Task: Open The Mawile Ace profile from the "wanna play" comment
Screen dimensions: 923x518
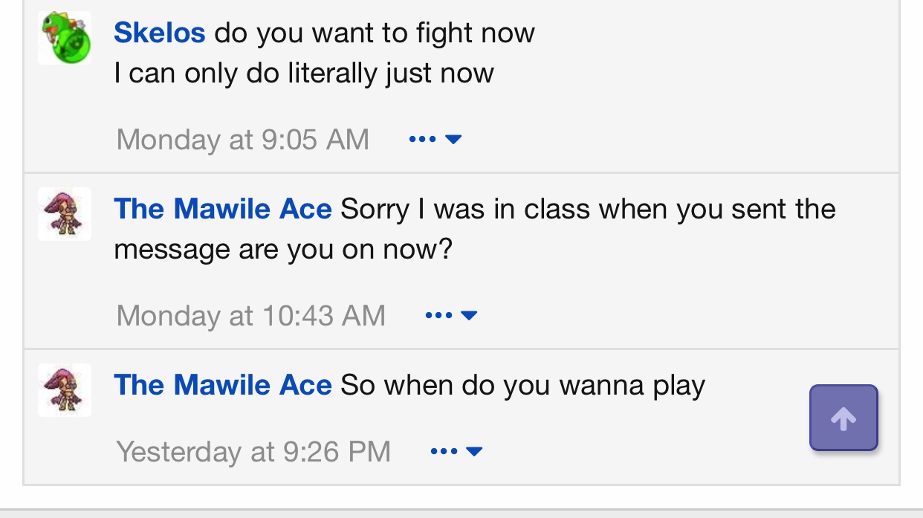Action: pyautogui.click(x=222, y=386)
